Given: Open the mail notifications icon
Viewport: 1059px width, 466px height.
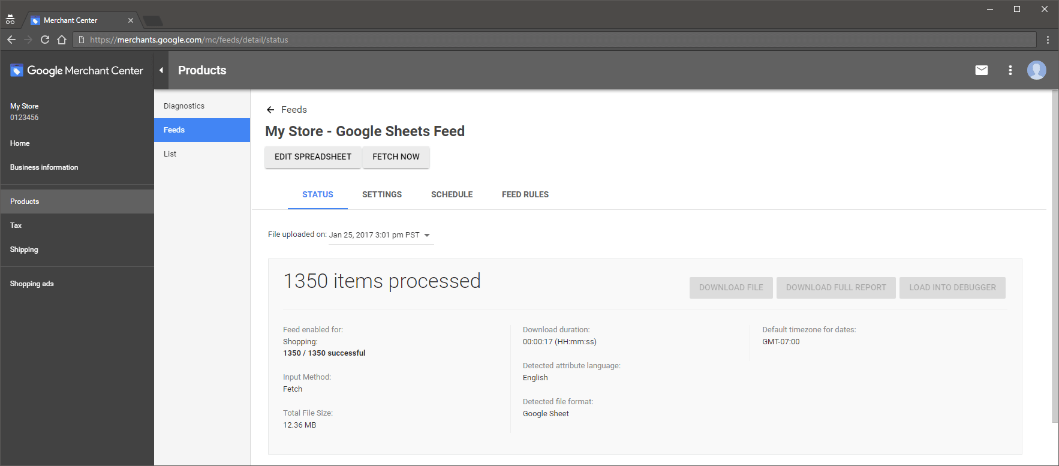Looking at the screenshot, I should tap(982, 70).
